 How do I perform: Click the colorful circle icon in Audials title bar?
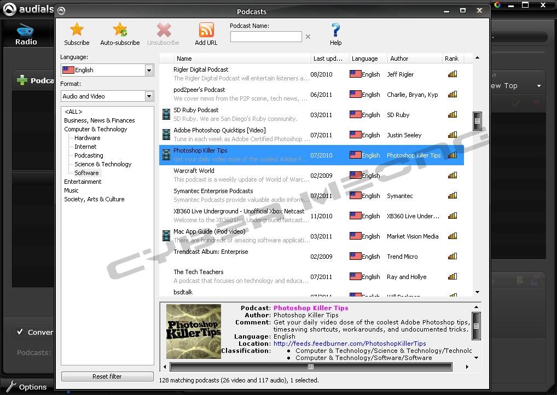pos(497,5)
